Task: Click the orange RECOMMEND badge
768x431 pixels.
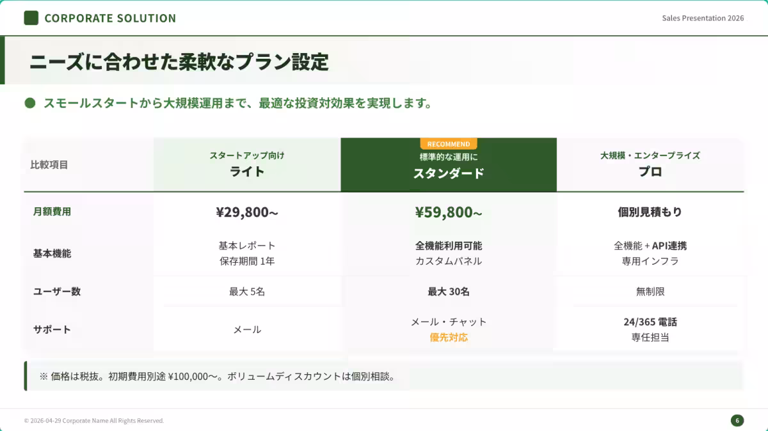Action: pos(448,144)
